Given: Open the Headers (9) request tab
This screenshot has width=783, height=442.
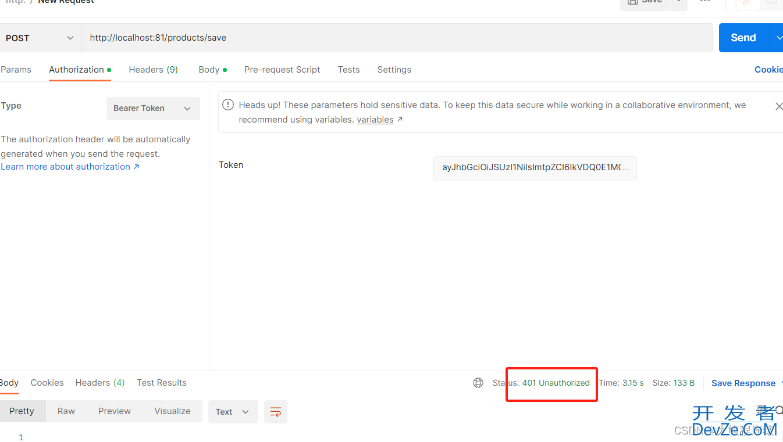Looking at the screenshot, I should point(154,70).
